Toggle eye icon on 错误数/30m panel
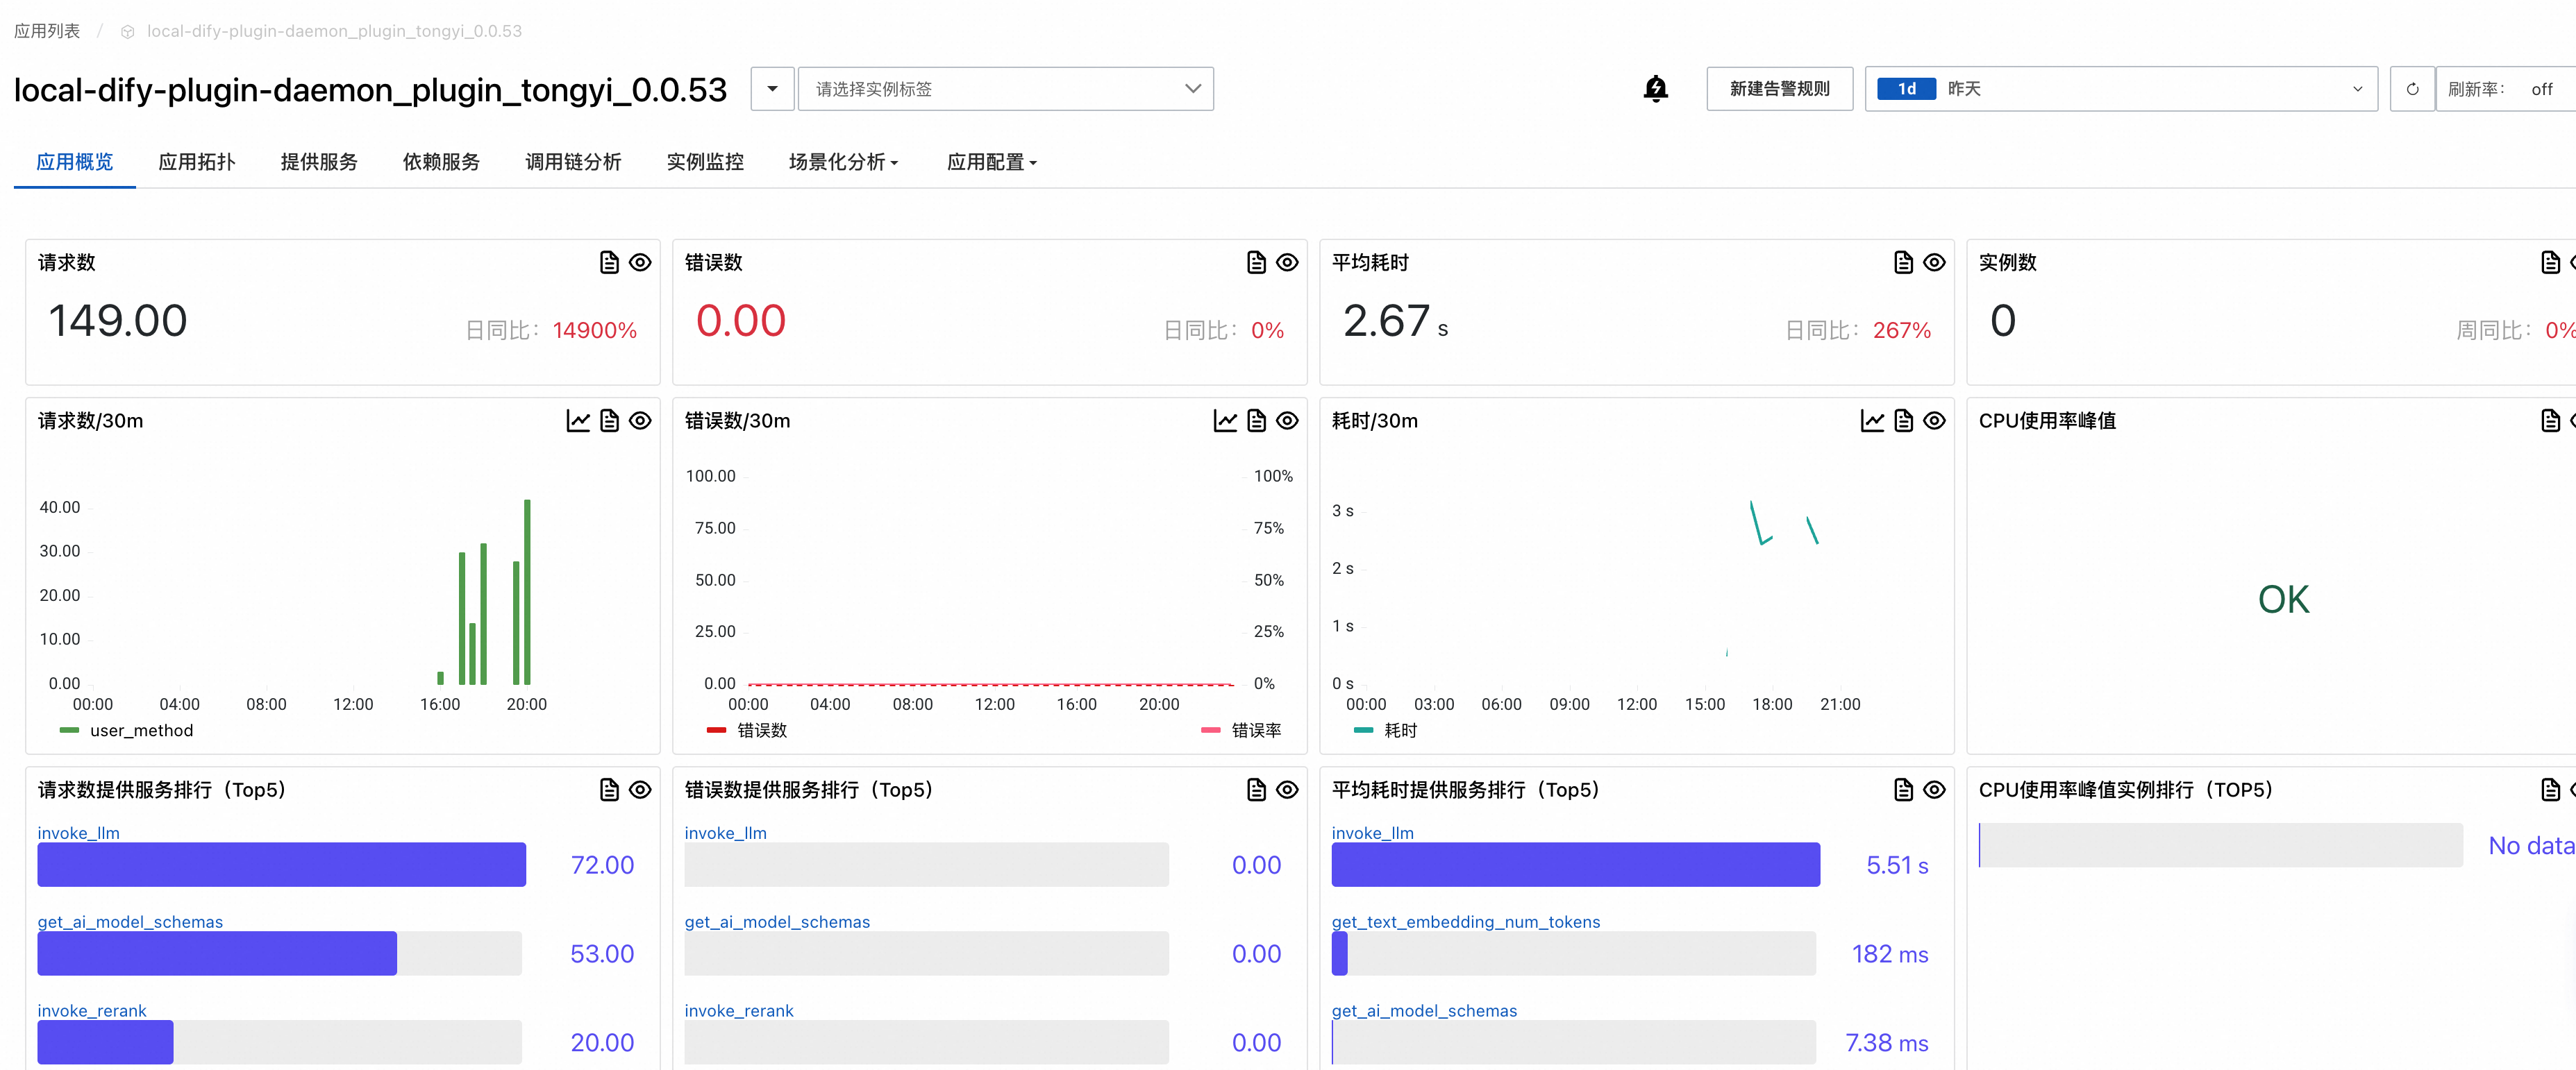 1287,421
